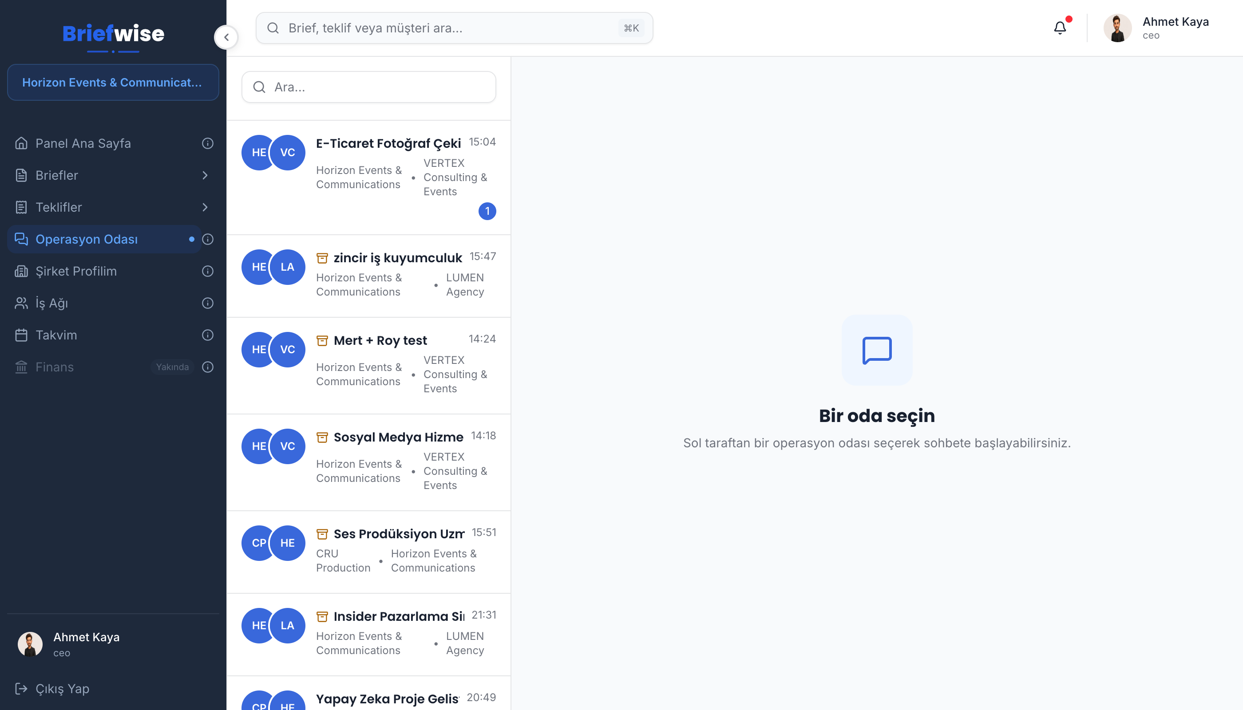Click the ⌘K shortcut badge in search

[x=631, y=28]
